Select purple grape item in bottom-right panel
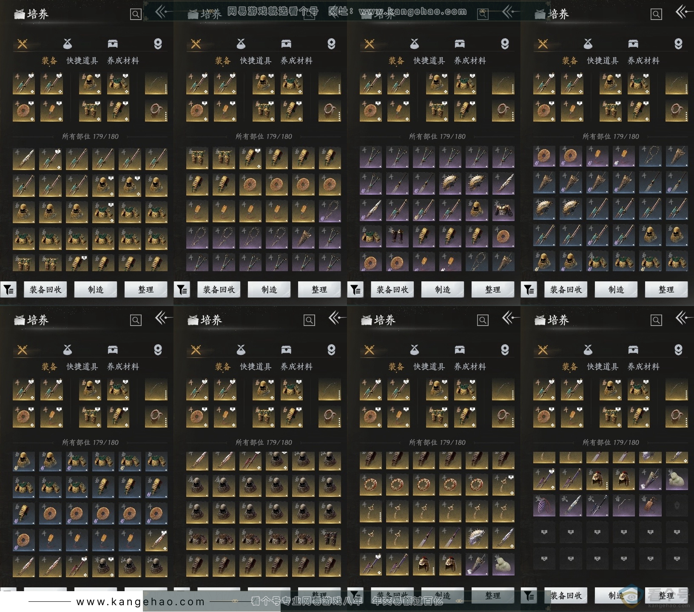Image resolution: width=694 pixels, height=612 pixels. click(x=544, y=505)
